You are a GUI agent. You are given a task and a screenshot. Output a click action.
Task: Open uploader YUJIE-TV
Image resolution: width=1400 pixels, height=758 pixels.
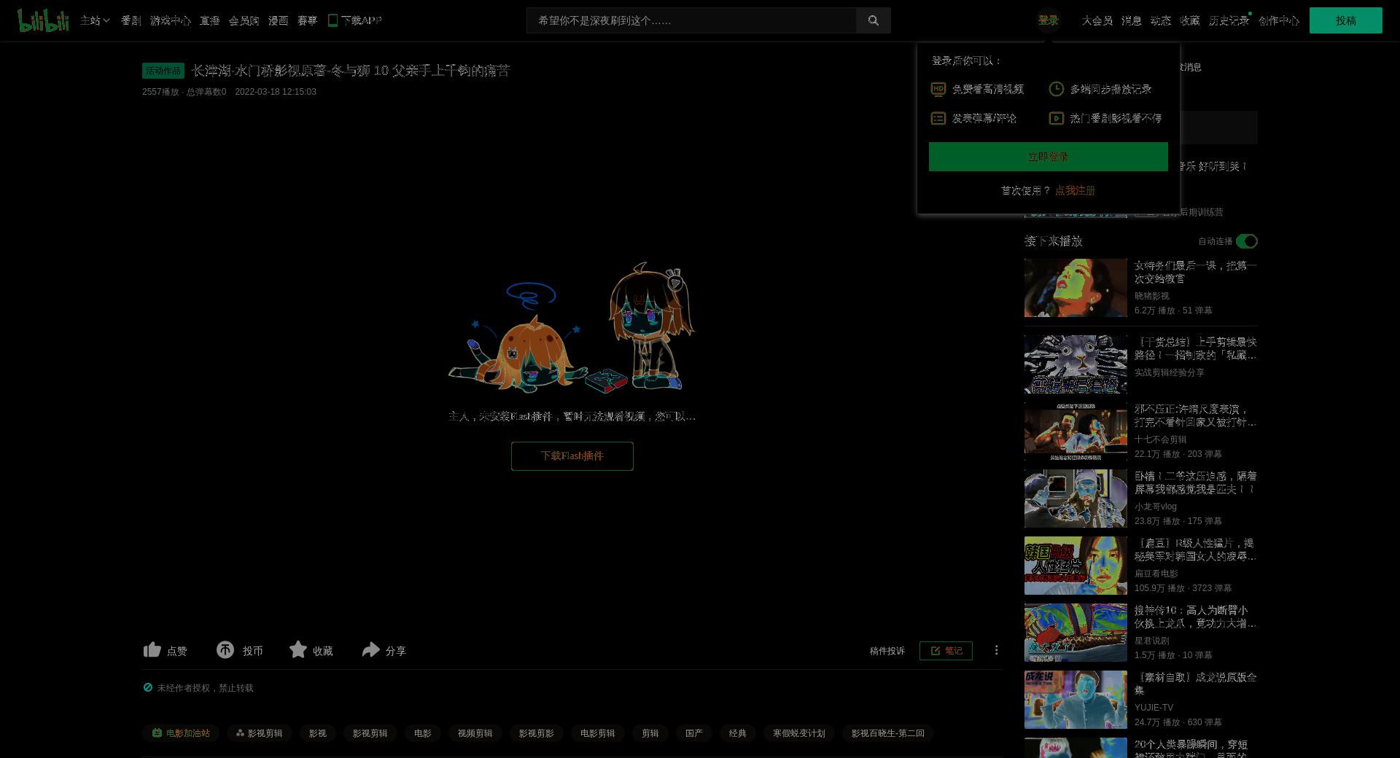(x=1154, y=708)
